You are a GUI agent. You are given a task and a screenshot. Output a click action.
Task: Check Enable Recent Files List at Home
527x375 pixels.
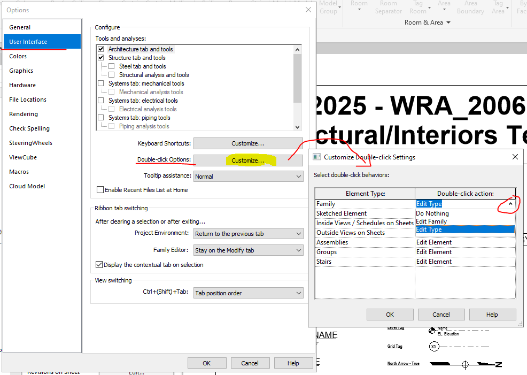100,190
